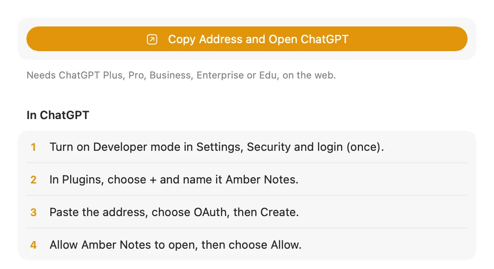Select step 1 'Turn on Developer mode' text
This screenshot has width=494, height=269.
[x=217, y=147]
